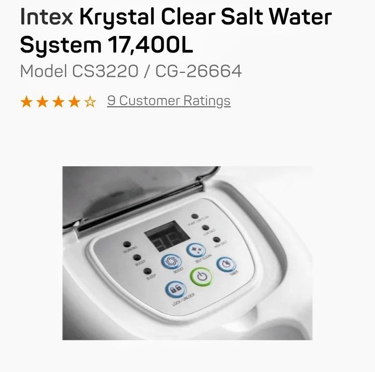The width and height of the screenshot is (375, 372).
Task: Click the Timer stopwatch button
Action: point(226,264)
